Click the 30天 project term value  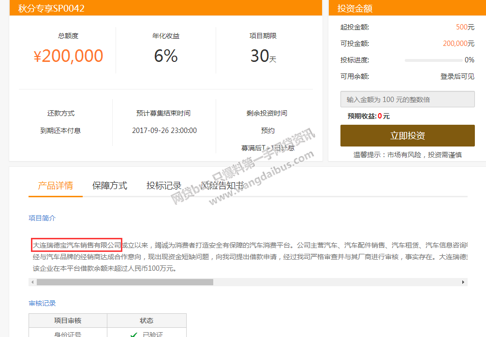(263, 56)
